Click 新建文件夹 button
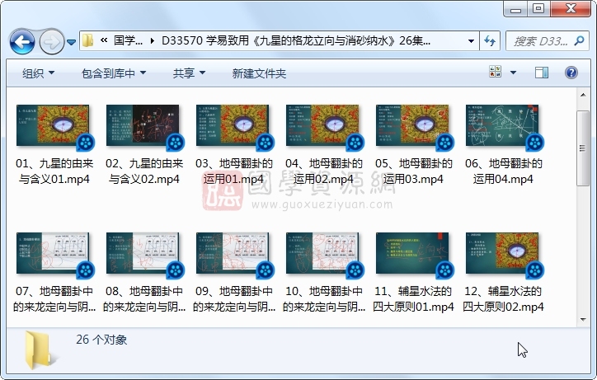This screenshot has height=380, width=597. 259,73
